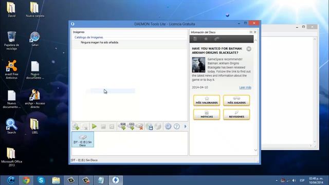Select the archpr - Acceso directo shortcut
Viewport: 329px width, 185px height.
pos(35,99)
